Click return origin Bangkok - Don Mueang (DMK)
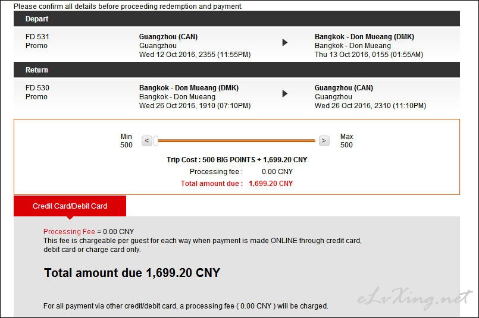 tap(189, 88)
